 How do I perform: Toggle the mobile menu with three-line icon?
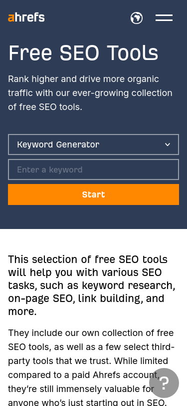[x=164, y=18]
